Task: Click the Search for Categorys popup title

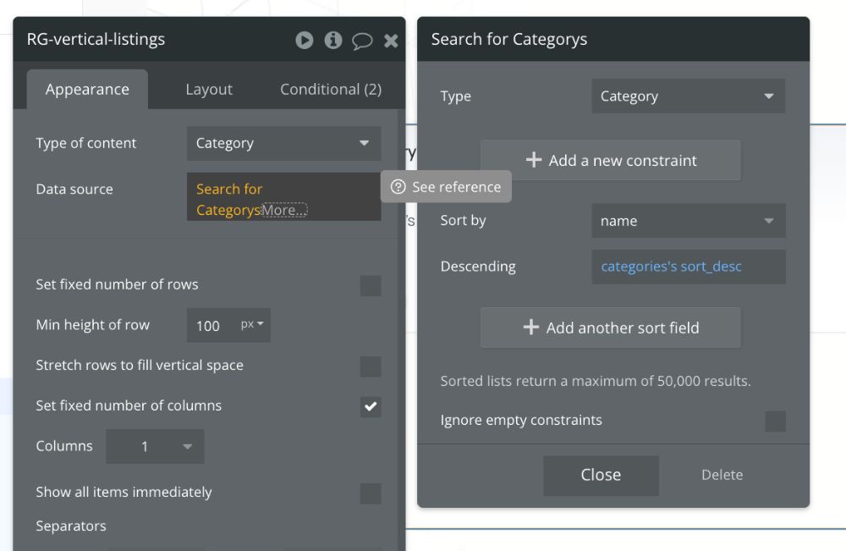Action: click(x=508, y=40)
